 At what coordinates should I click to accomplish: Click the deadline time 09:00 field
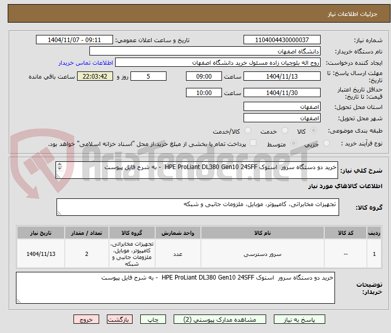pyautogui.click(x=204, y=77)
